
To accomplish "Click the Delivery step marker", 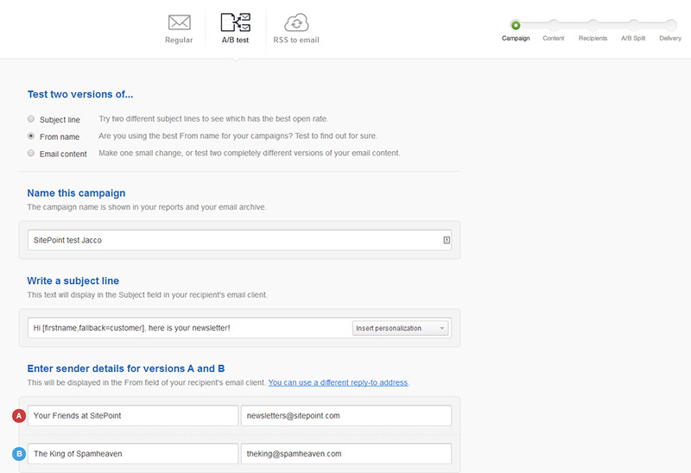I will click(670, 26).
